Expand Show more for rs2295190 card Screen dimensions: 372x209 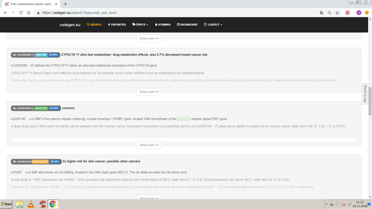(x=149, y=145)
